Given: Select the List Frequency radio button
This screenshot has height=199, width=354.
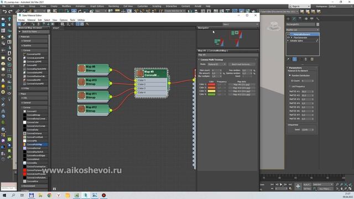Looking at the screenshot, I should [x=290, y=86].
